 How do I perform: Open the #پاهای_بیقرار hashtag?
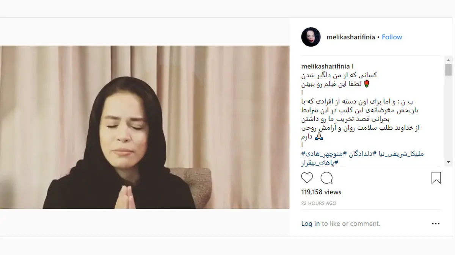(x=320, y=163)
